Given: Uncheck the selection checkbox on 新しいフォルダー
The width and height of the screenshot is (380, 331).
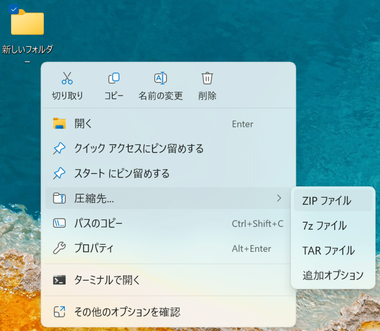Looking at the screenshot, I should [13, 9].
